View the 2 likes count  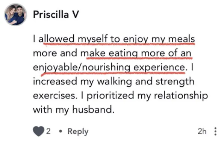click(x=48, y=131)
